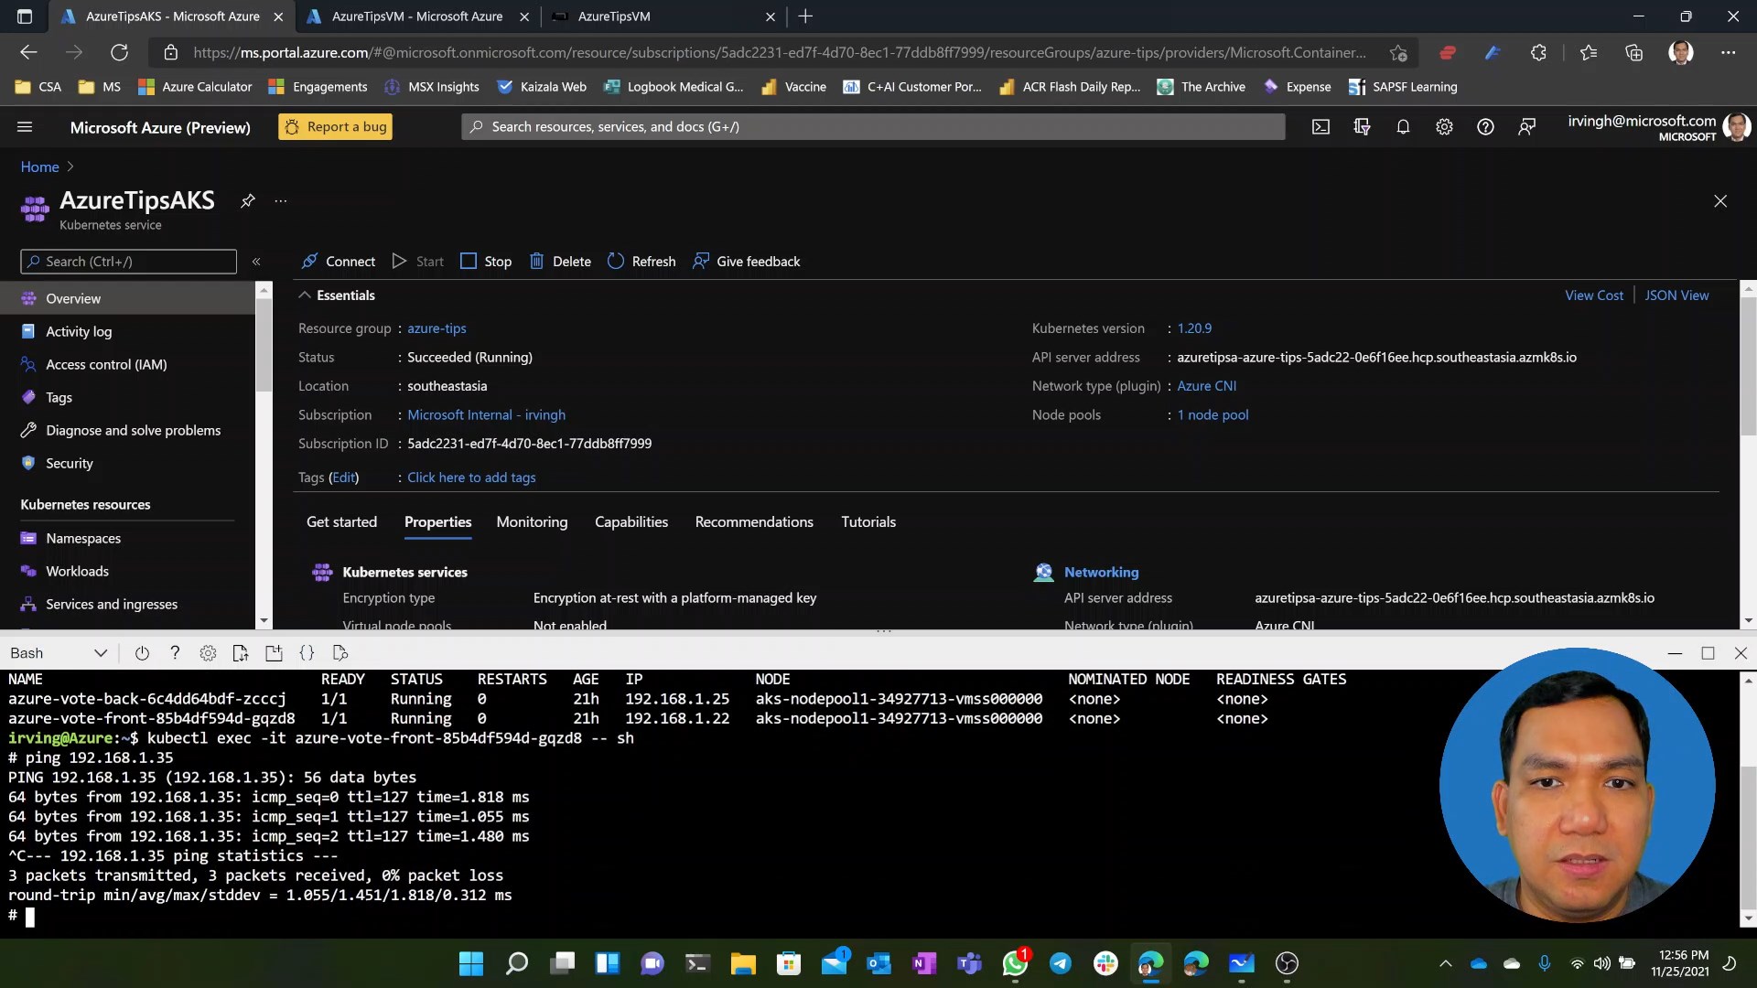Viewport: 1757px width, 988px height.
Task: Open Services and ingresses
Action: pyautogui.click(x=128, y=605)
